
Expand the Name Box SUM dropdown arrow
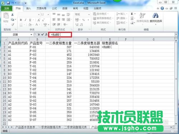click(x=31, y=34)
